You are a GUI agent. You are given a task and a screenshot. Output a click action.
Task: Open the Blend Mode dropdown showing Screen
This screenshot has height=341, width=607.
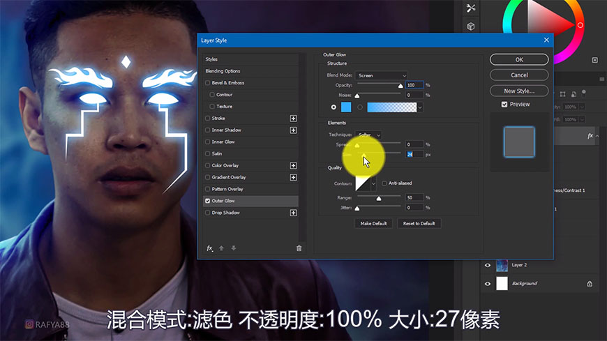[x=381, y=75]
